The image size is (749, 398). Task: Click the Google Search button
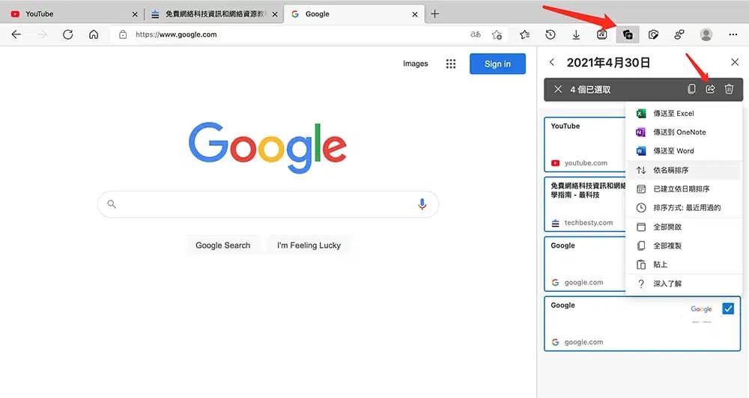(222, 245)
